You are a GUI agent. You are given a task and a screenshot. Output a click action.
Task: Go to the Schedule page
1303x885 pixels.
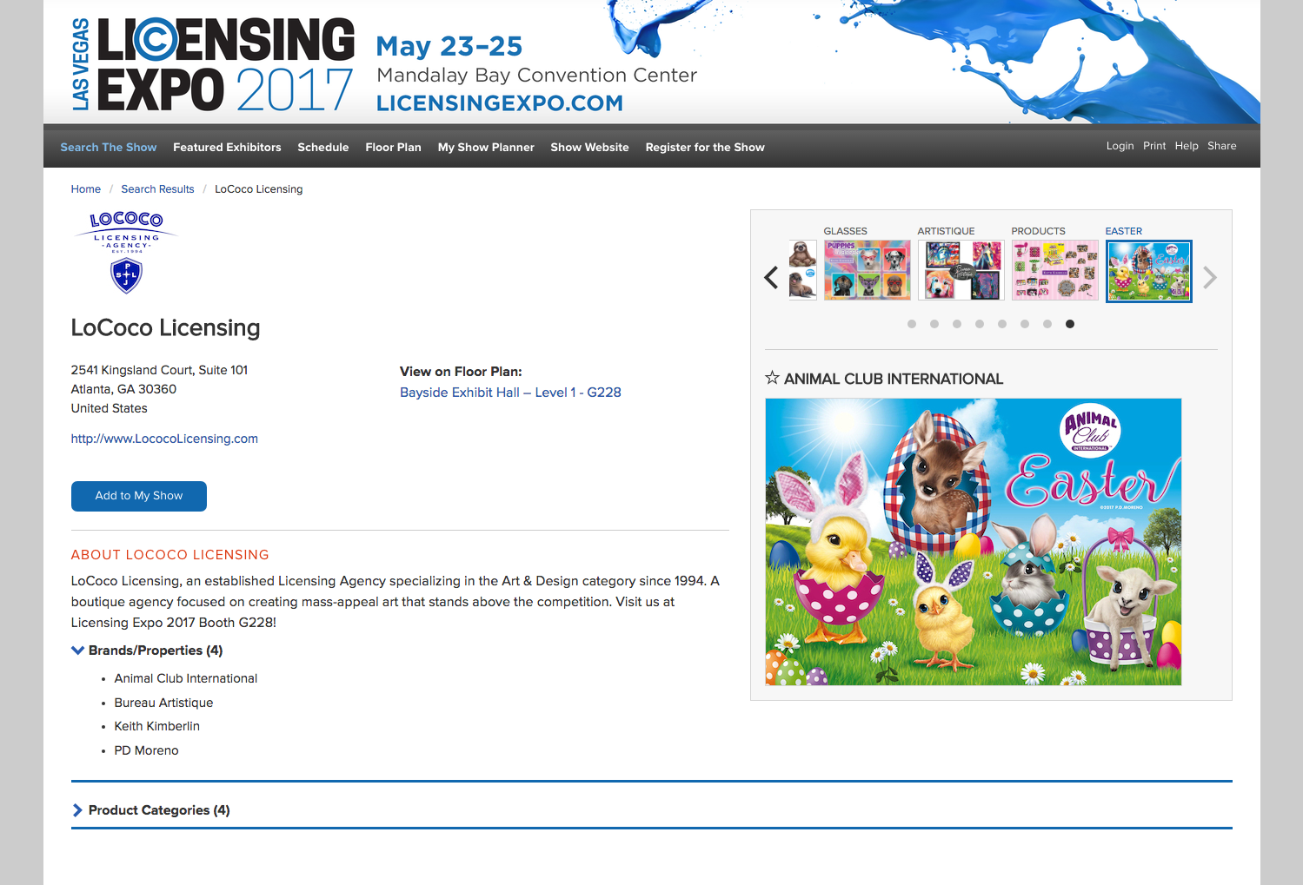[x=323, y=148]
